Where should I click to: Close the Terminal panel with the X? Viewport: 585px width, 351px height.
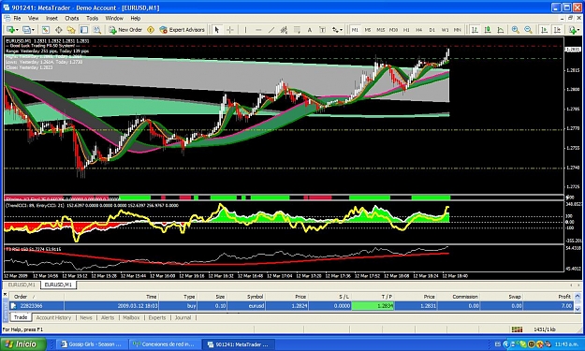click(6, 295)
